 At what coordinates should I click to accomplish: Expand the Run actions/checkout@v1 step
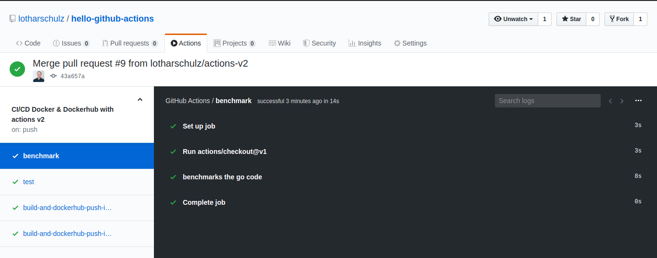click(225, 152)
